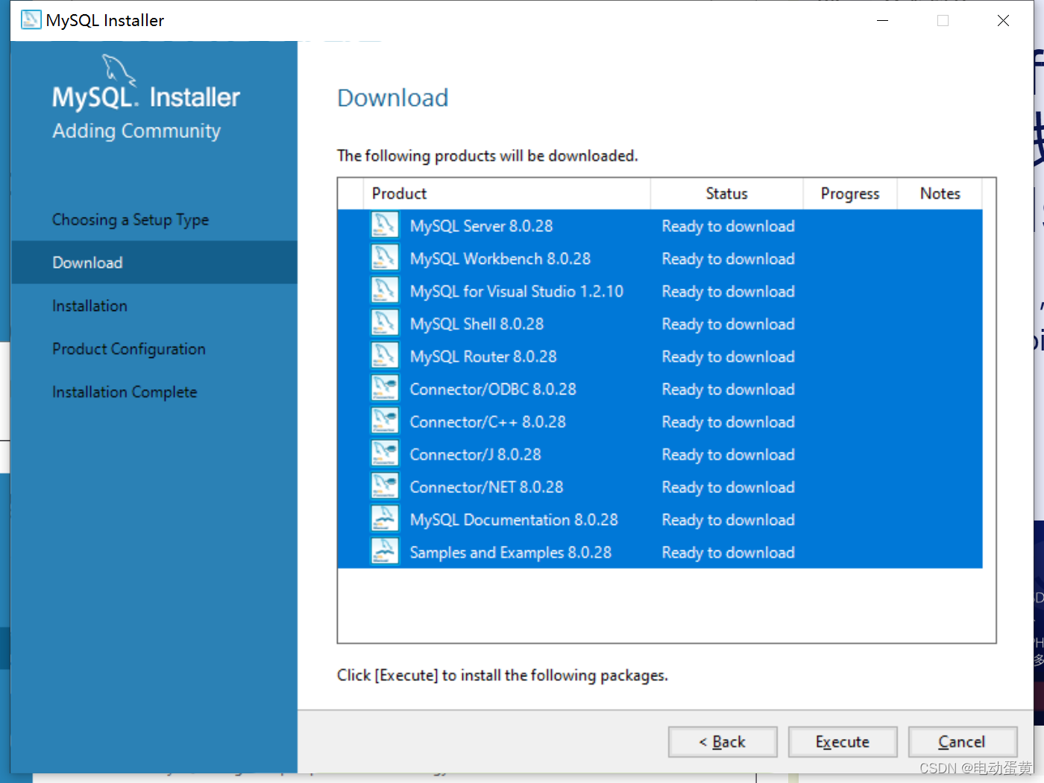
Task: Close the MySQL Installer window
Action: click(1003, 20)
